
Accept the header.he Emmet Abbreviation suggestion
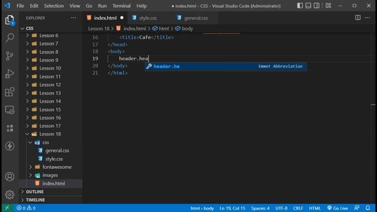point(226,67)
